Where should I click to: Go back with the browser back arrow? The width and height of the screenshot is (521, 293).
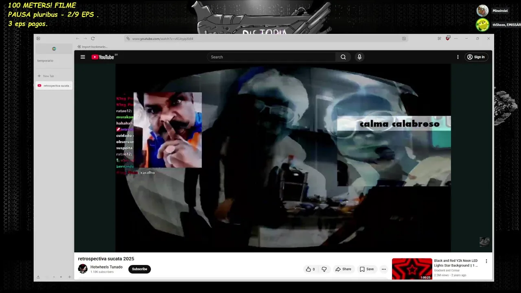[77, 39]
